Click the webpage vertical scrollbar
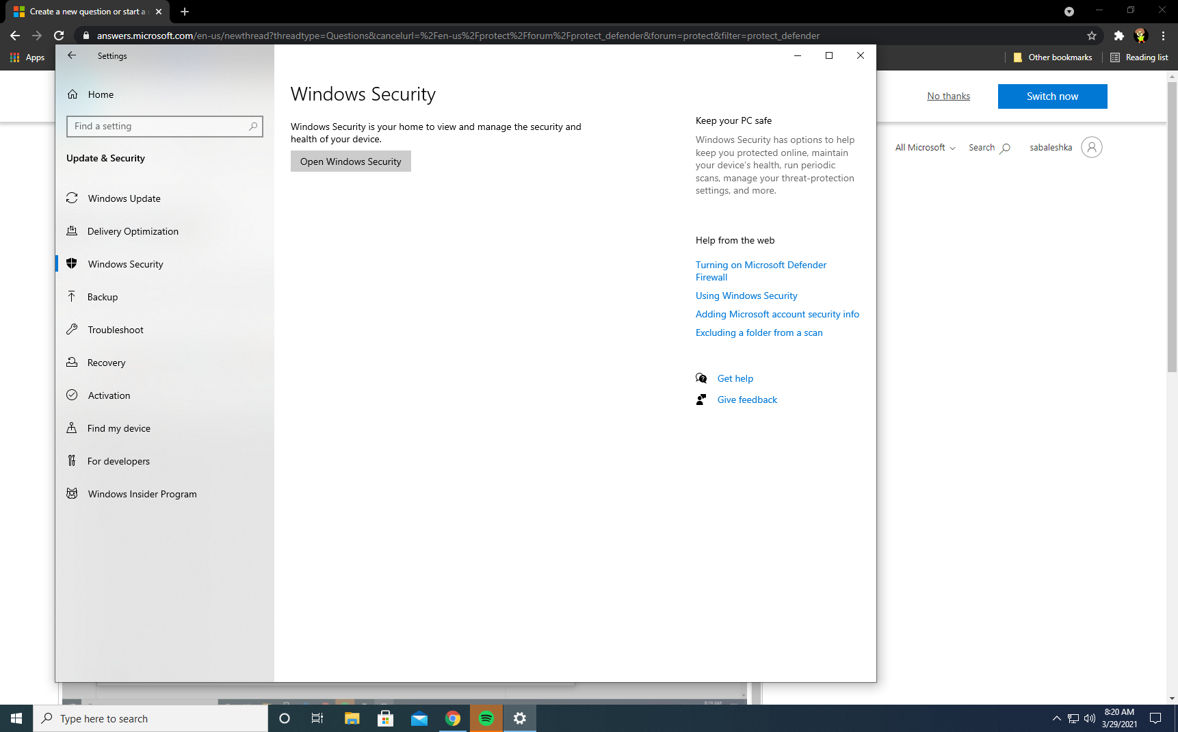1178x732 pixels. pos(1172,226)
